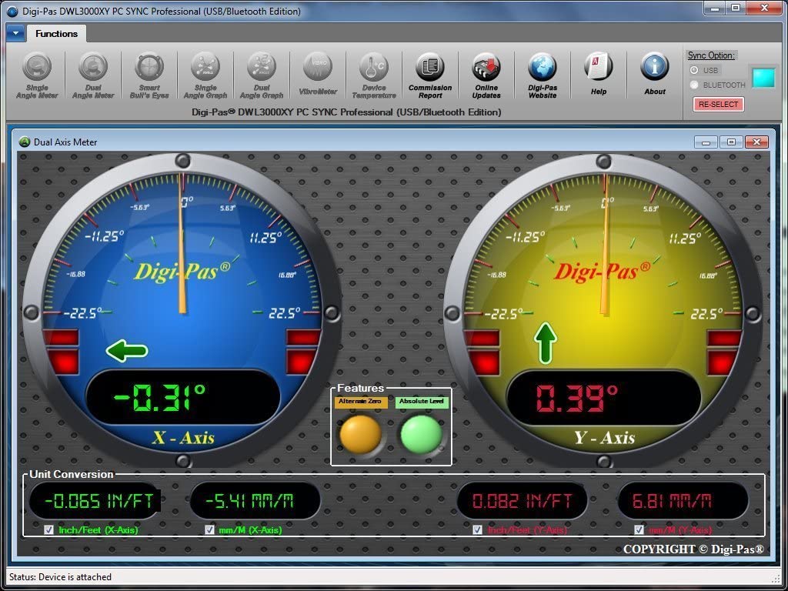This screenshot has width=788, height=591.
Task: Uncheck the mm/M (Y-Axis) unit conversion
Action: click(639, 529)
